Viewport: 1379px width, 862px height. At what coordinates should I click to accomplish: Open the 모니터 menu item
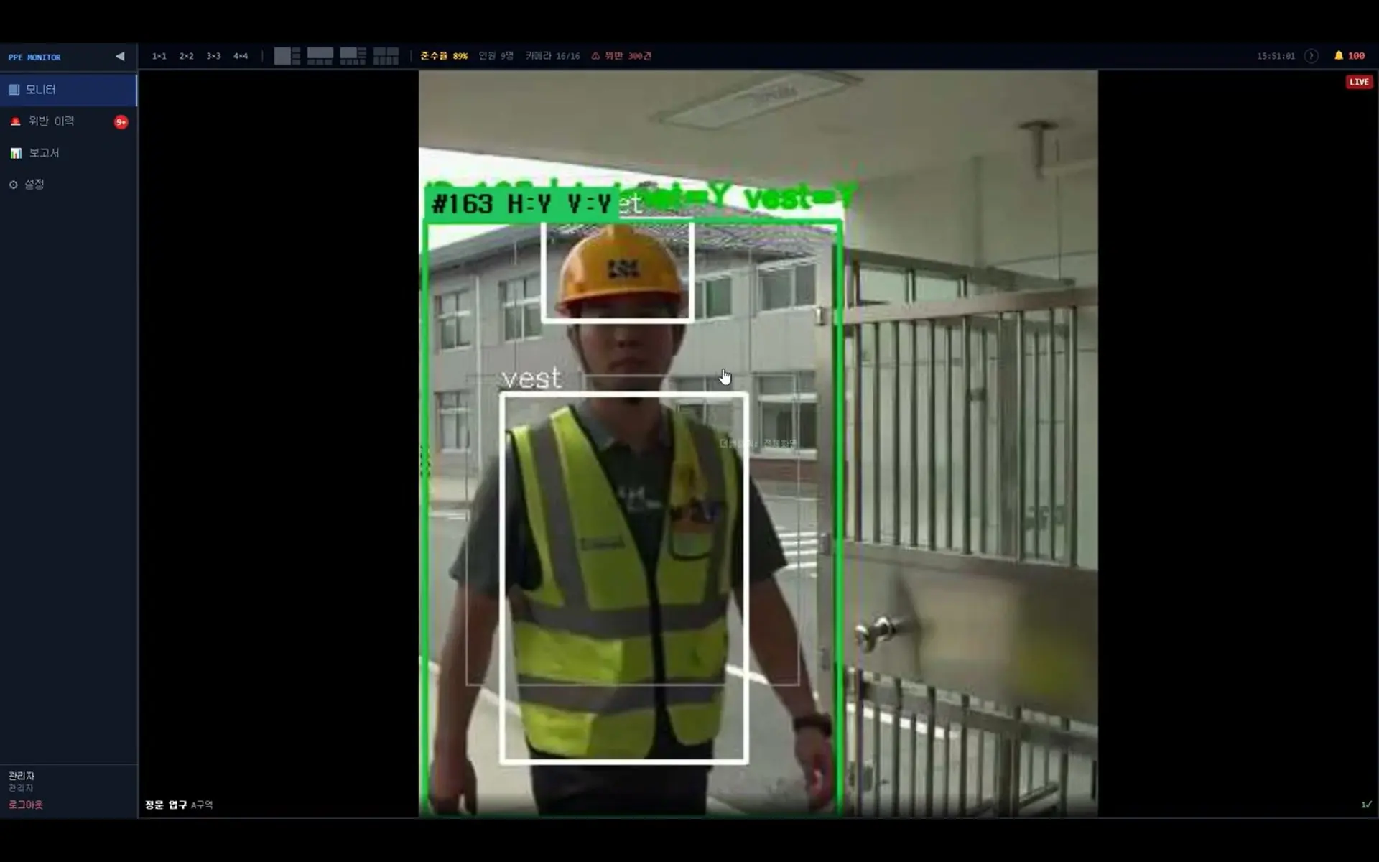coord(68,90)
